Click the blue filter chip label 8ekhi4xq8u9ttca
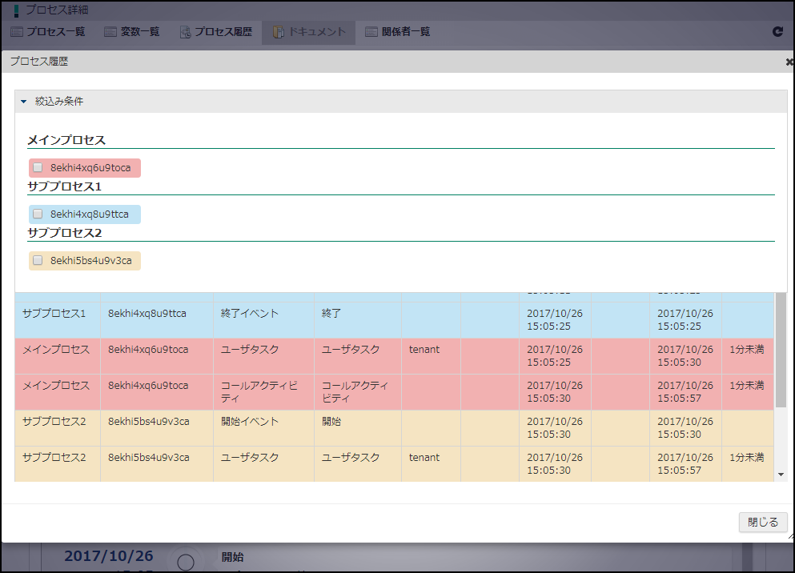 tap(89, 214)
